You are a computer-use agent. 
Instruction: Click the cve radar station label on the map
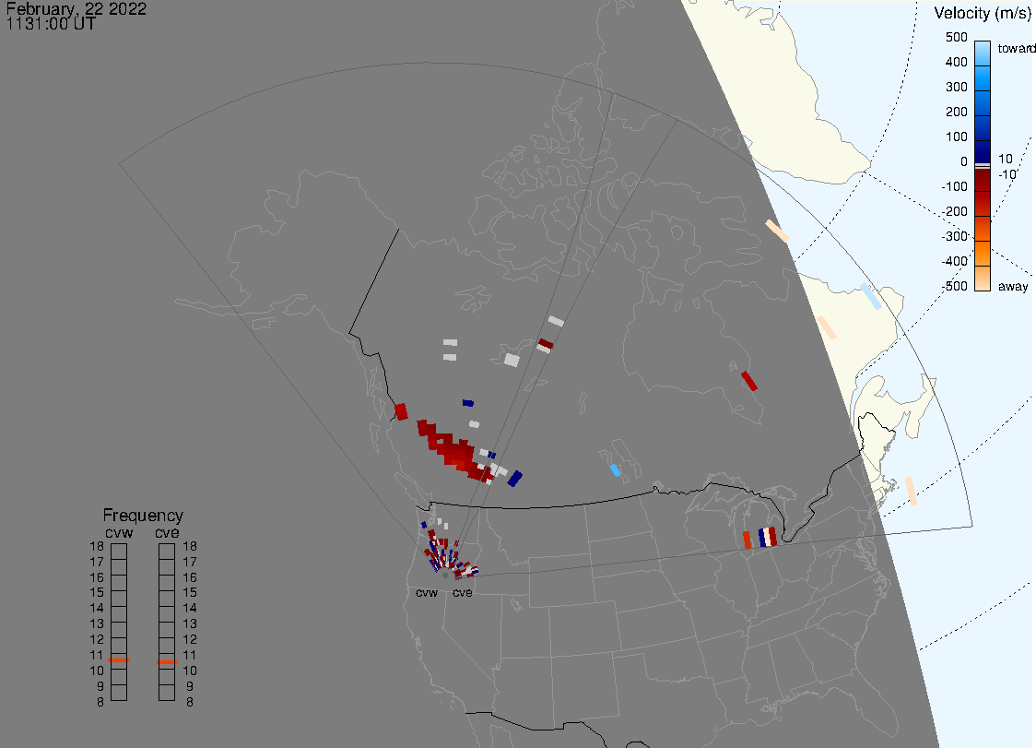[x=463, y=592]
